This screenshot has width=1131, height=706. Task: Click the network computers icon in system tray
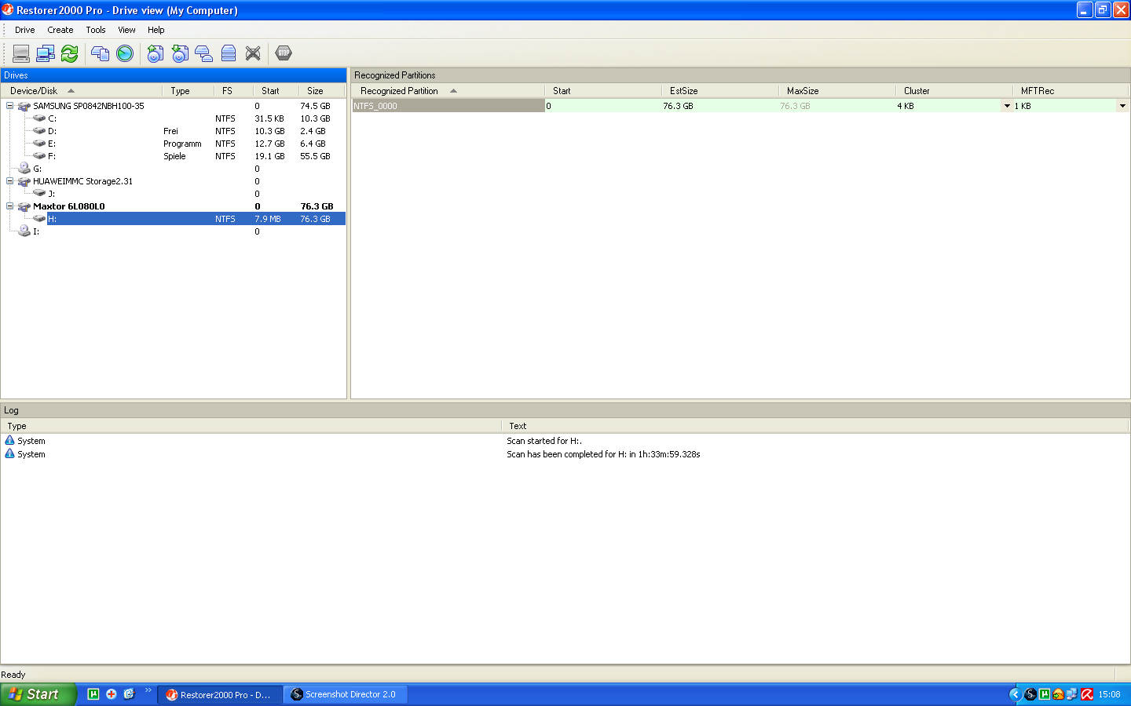(1072, 694)
